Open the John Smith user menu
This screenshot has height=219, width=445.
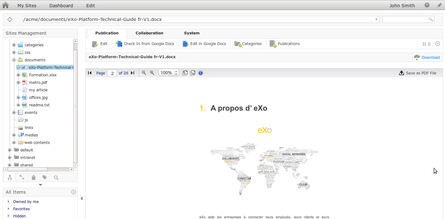click(402, 6)
